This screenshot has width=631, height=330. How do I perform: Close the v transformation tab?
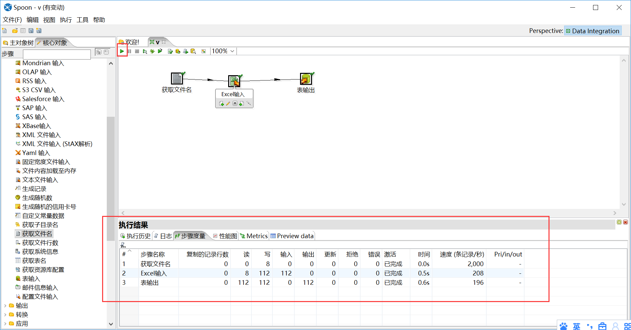tap(164, 42)
